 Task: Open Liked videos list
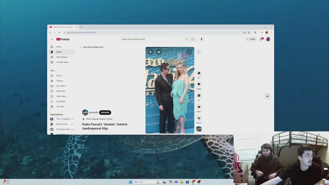pos(62,96)
